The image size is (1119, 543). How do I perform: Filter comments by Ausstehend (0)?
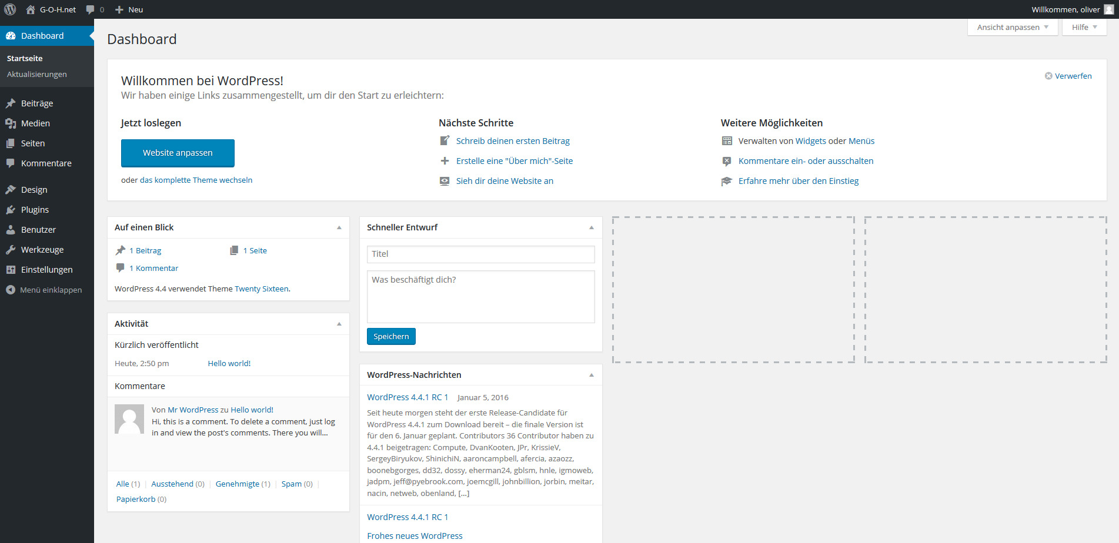(x=178, y=484)
